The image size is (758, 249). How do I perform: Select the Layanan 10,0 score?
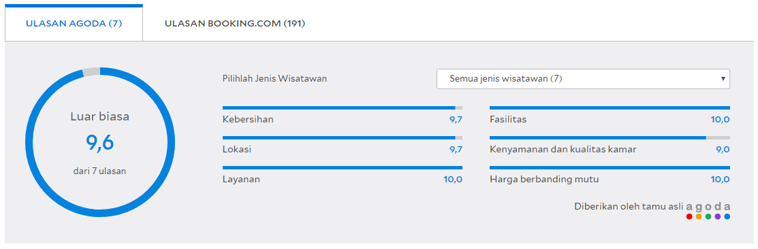click(453, 180)
